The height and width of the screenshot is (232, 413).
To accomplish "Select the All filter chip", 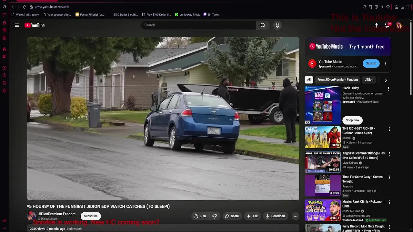I will tap(309, 80).
